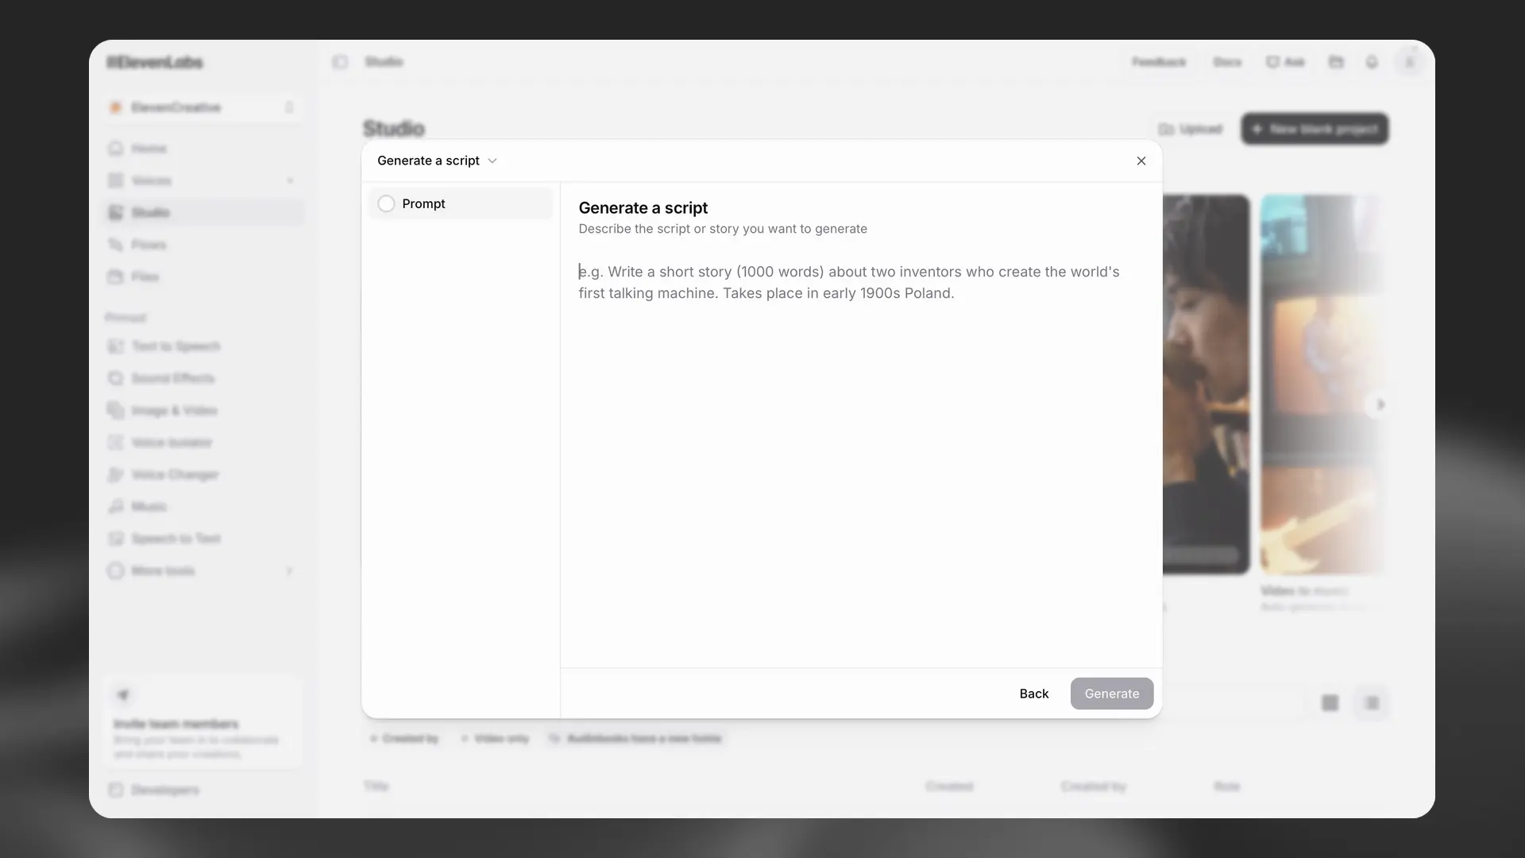The image size is (1525, 858).
Task: Open Text to Speech from the sidebar
Action: tap(175, 346)
